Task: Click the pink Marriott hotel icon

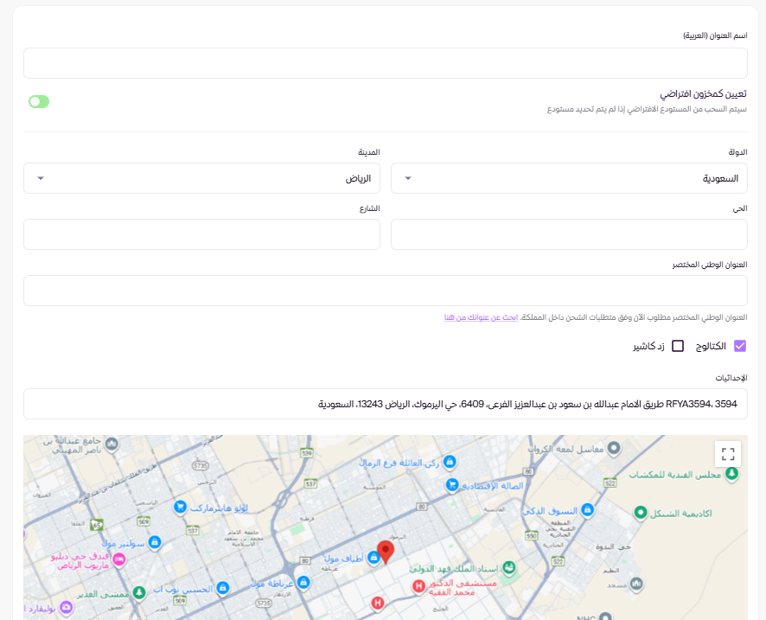Action: [x=120, y=559]
